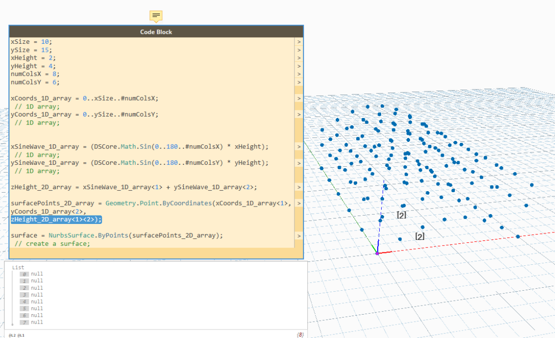Select the ySize output port arrow

coord(299,50)
